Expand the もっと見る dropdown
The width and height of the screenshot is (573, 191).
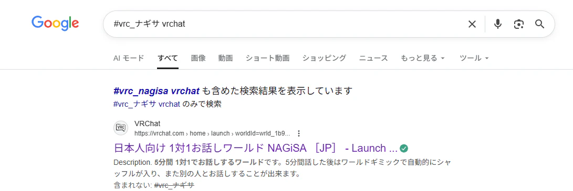click(423, 58)
